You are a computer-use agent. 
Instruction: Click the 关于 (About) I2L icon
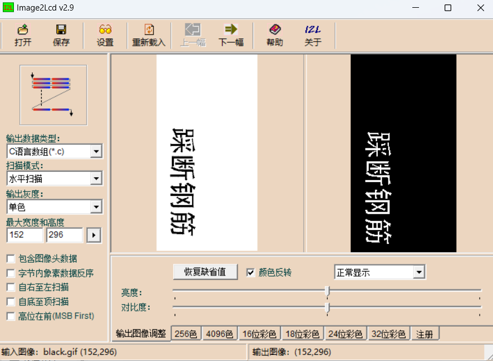(x=313, y=29)
